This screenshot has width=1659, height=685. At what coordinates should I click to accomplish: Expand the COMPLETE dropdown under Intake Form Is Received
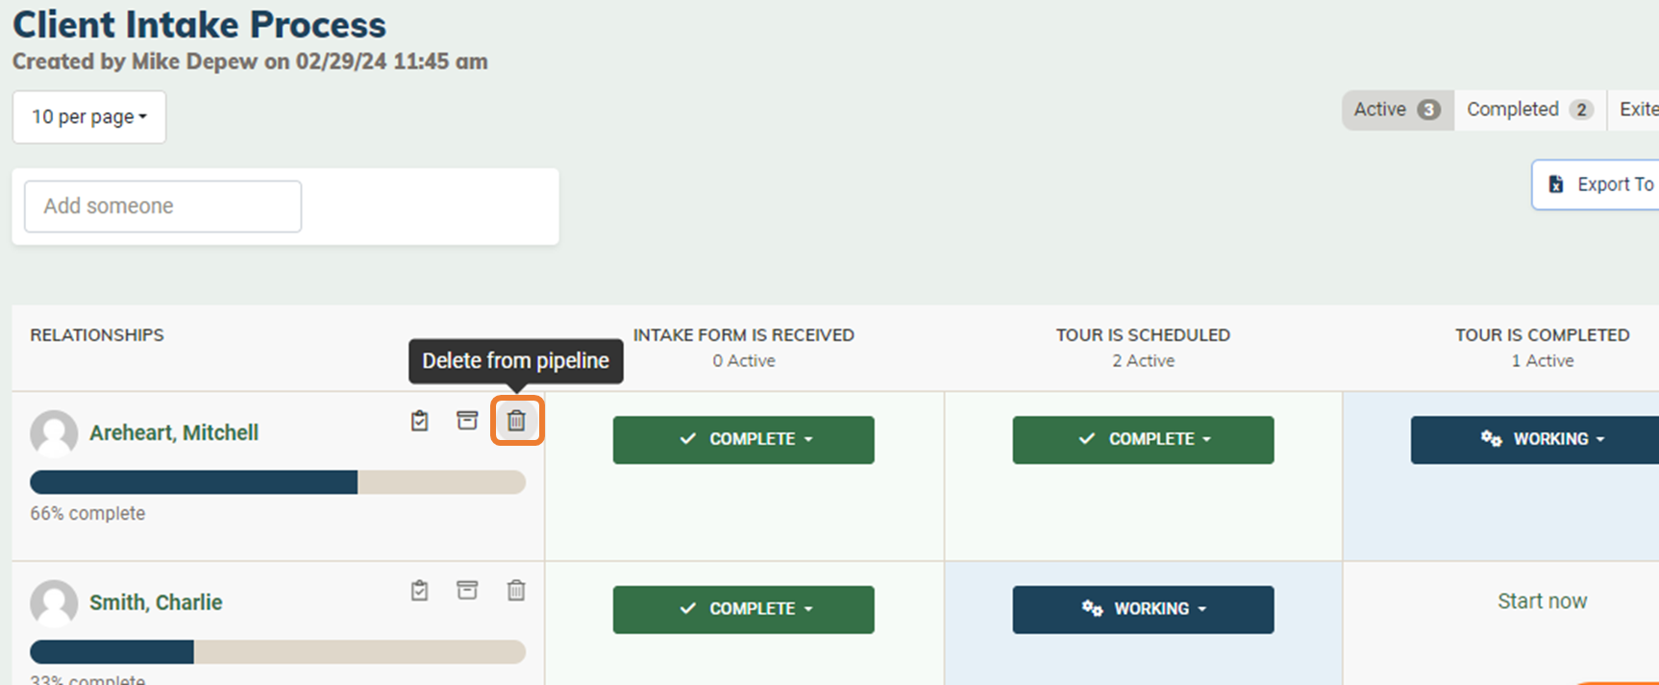[743, 439]
